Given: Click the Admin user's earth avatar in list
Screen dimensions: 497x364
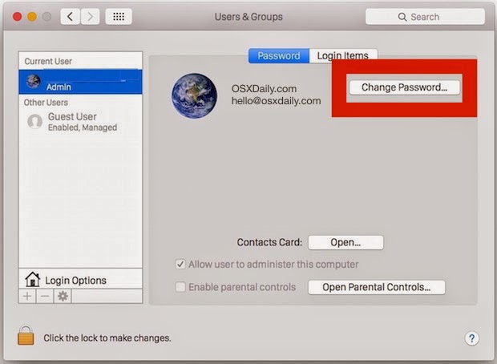Looking at the screenshot, I should coord(34,82).
